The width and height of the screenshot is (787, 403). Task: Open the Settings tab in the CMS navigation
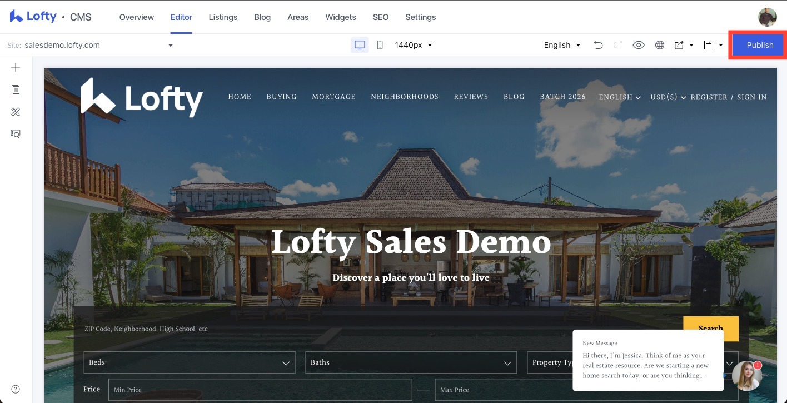pos(420,17)
